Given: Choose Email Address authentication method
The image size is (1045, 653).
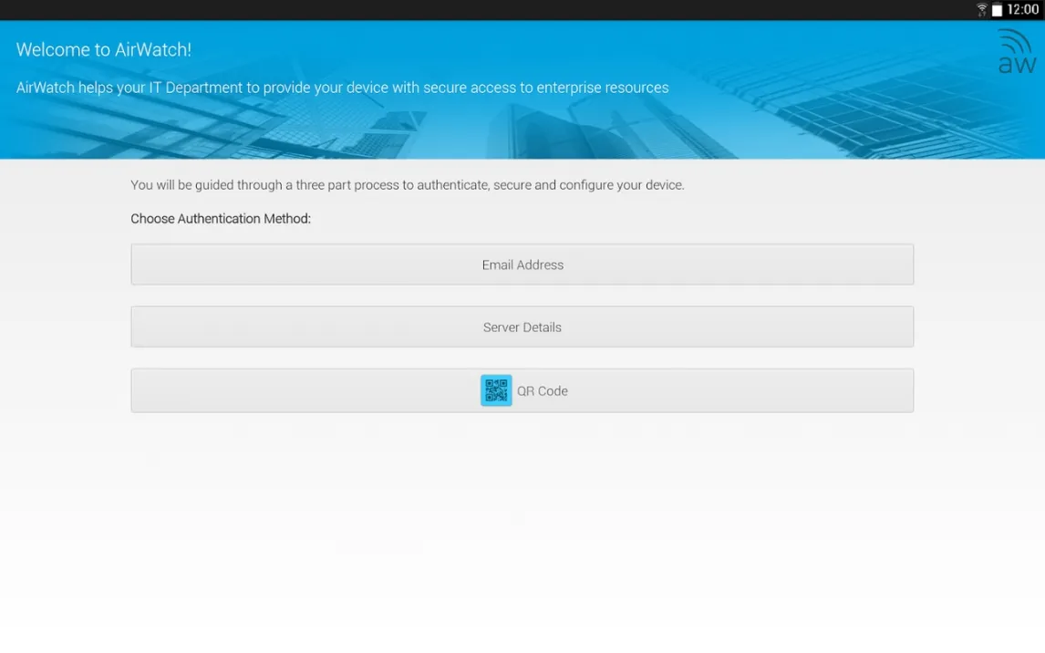Looking at the screenshot, I should [522, 264].
